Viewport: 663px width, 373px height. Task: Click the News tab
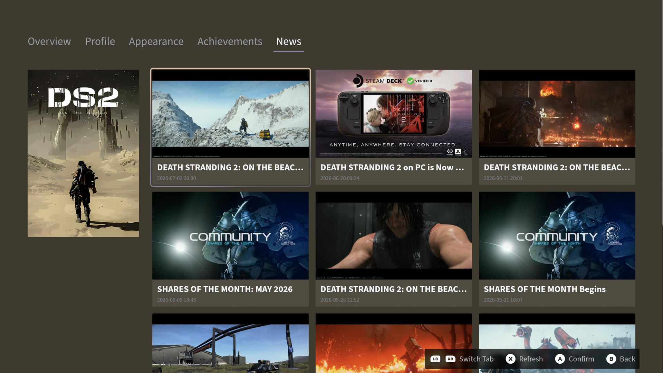[289, 41]
